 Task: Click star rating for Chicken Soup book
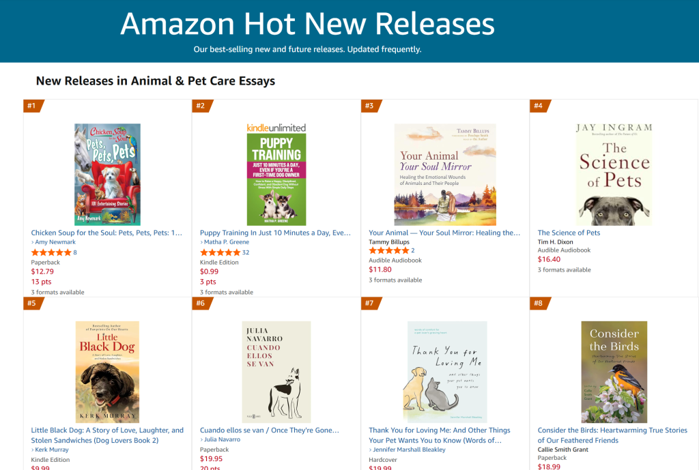[51, 252]
